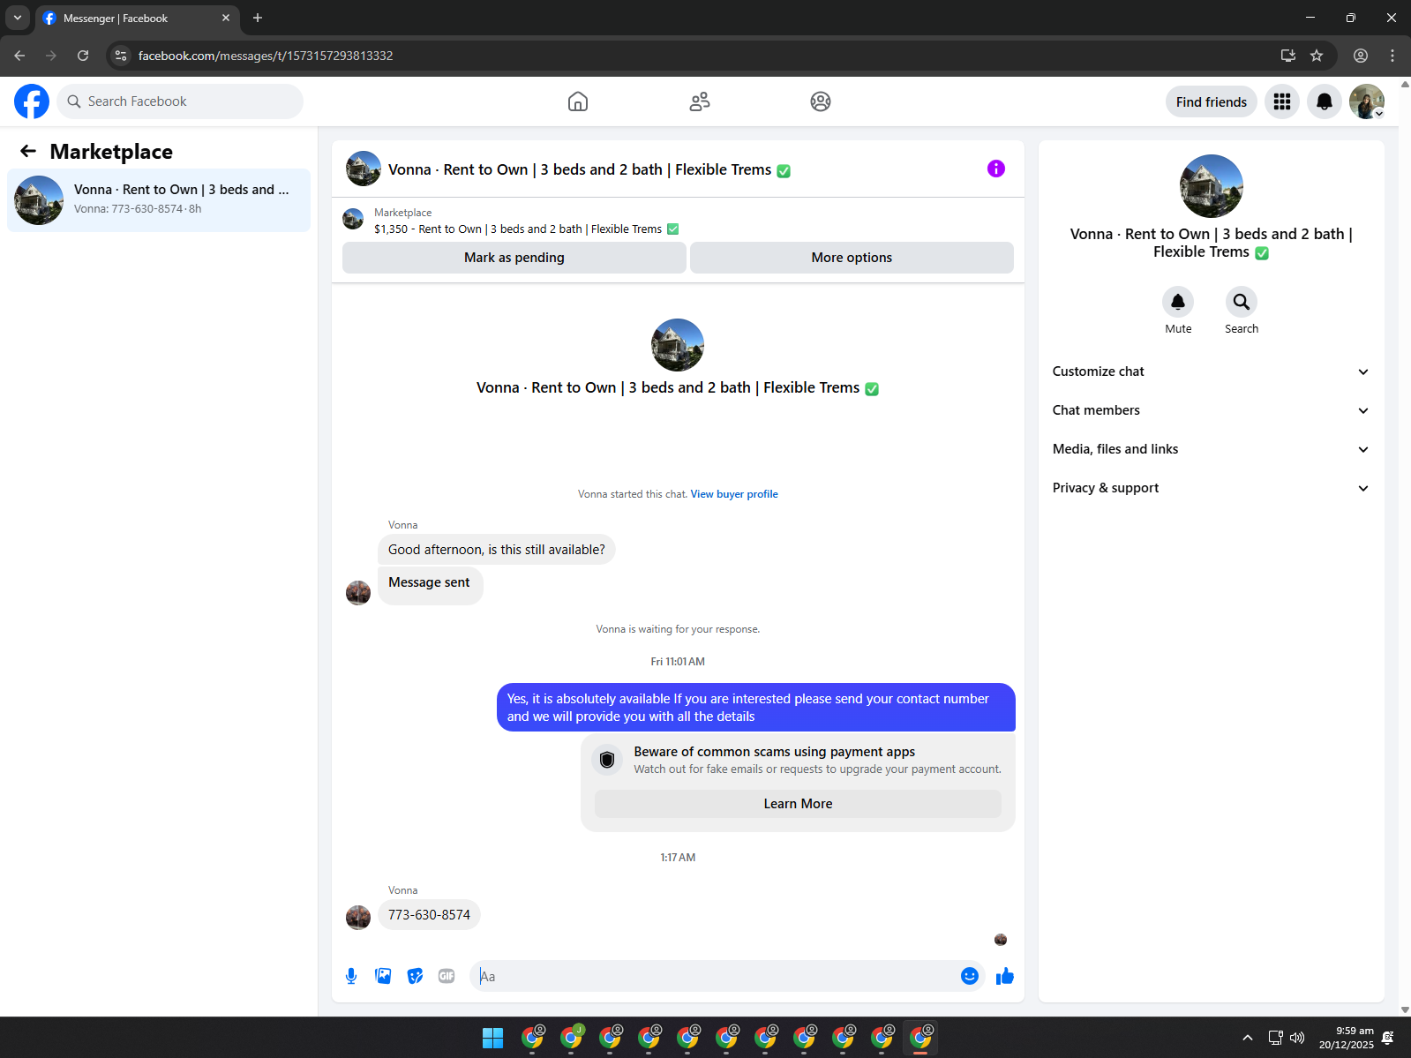Open the emoji picker in message box

pos(970,976)
